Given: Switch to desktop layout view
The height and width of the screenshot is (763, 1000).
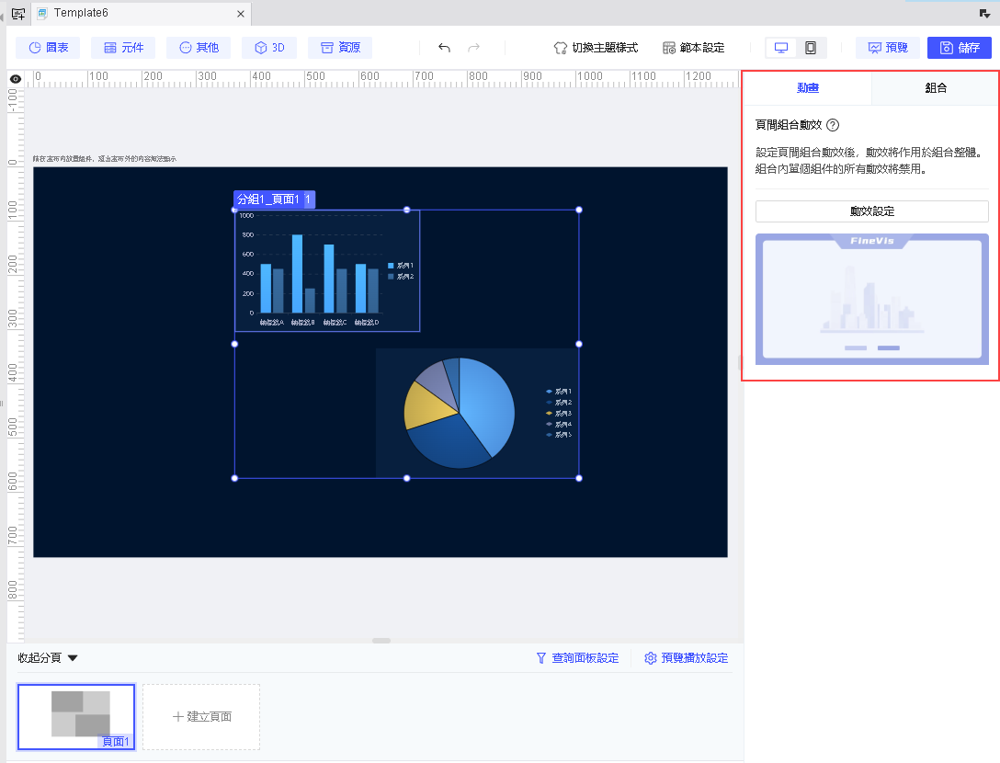Looking at the screenshot, I should click(780, 48).
